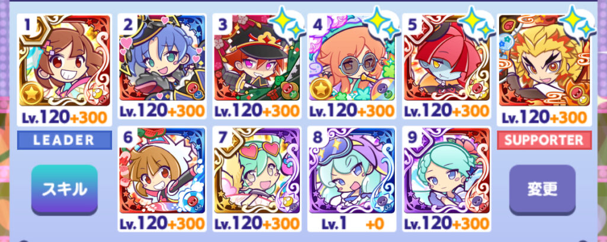
Task: Pick the watermelon-hat character card in slot 6
Action: coord(162,170)
